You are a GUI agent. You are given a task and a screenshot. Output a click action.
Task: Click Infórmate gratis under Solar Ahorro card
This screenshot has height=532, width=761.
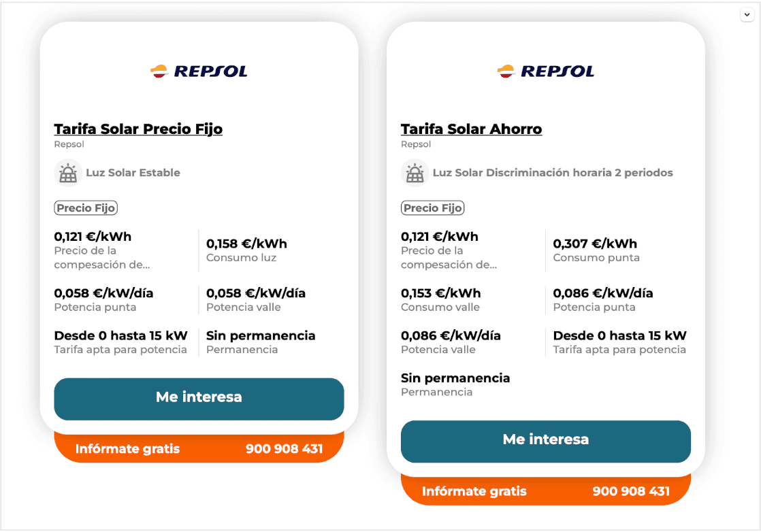point(474,491)
